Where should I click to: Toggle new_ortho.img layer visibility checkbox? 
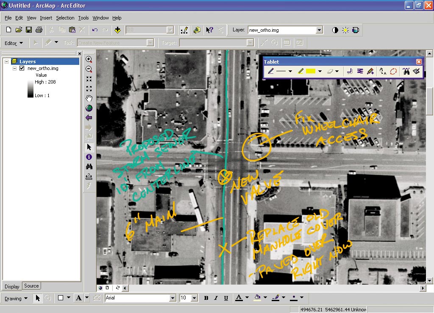coord(22,68)
